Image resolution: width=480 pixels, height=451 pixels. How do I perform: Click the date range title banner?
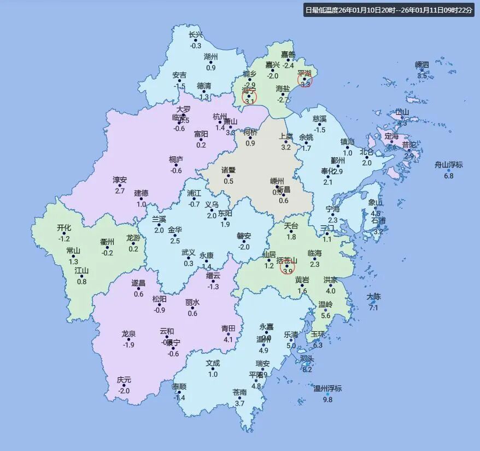pyautogui.click(x=391, y=9)
